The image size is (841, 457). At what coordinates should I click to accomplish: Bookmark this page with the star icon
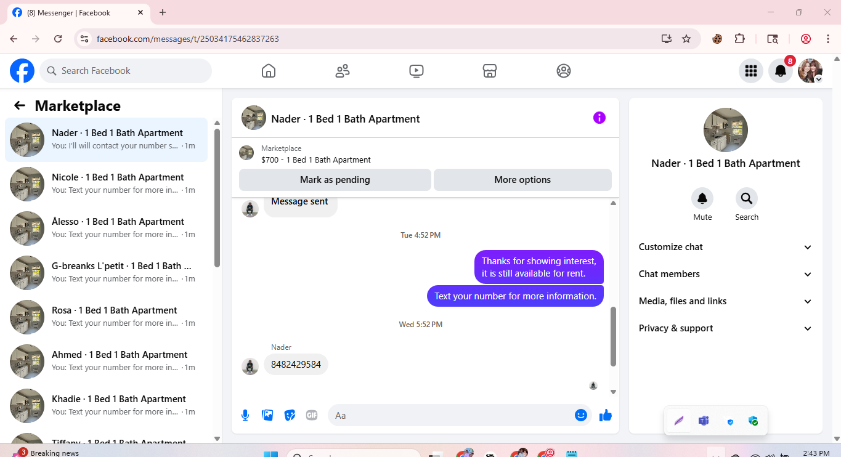click(x=686, y=39)
